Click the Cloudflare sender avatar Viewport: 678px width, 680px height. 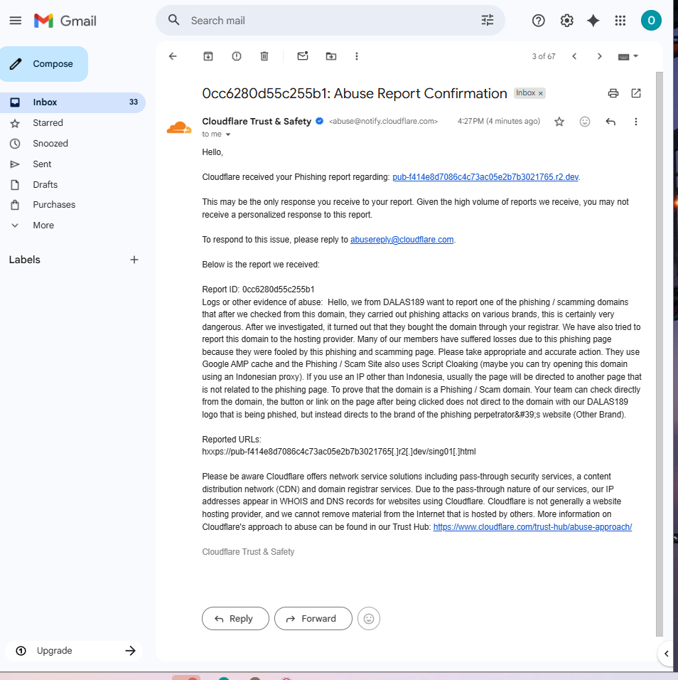(x=179, y=127)
